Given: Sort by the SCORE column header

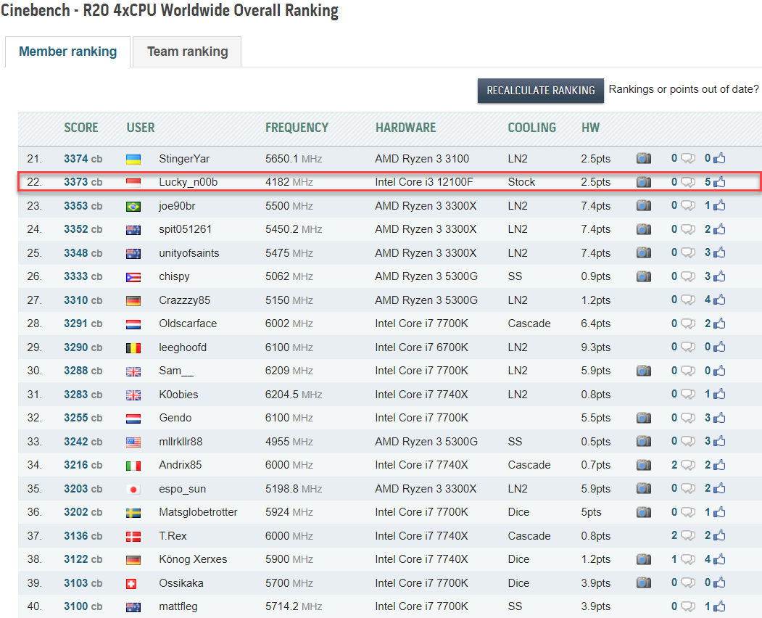Looking at the screenshot, I should coord(81,128).
